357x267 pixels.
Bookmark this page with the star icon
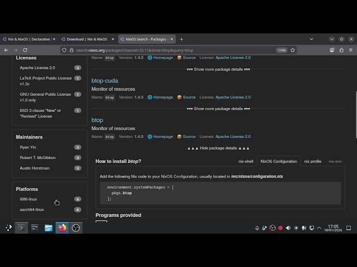click(x=292, y=50)
